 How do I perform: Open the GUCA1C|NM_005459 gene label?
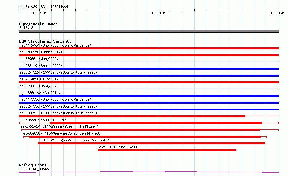tap(35, 169)
